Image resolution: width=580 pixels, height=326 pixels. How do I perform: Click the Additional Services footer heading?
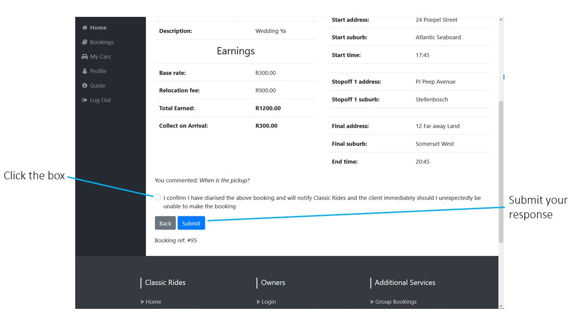pos(405,283)
